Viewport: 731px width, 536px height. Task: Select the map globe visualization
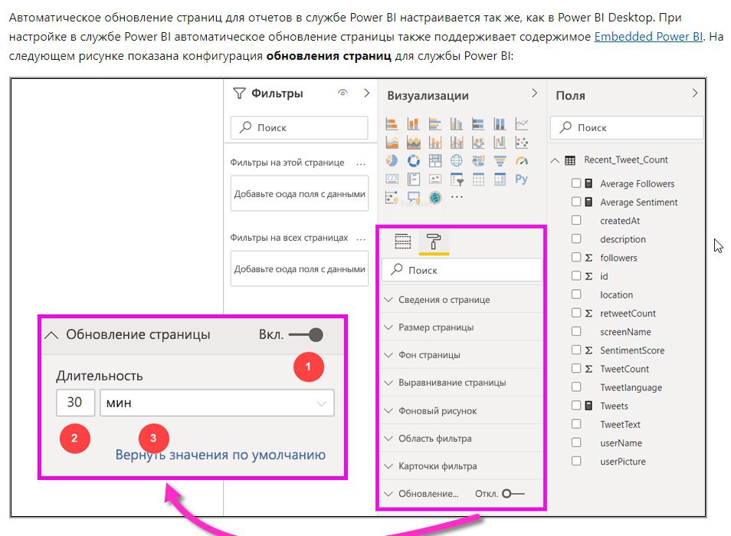[x=457, y=161]
